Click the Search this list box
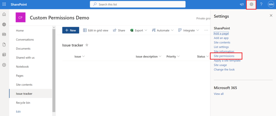Screen dimensions: 276x116 (137, 4)
